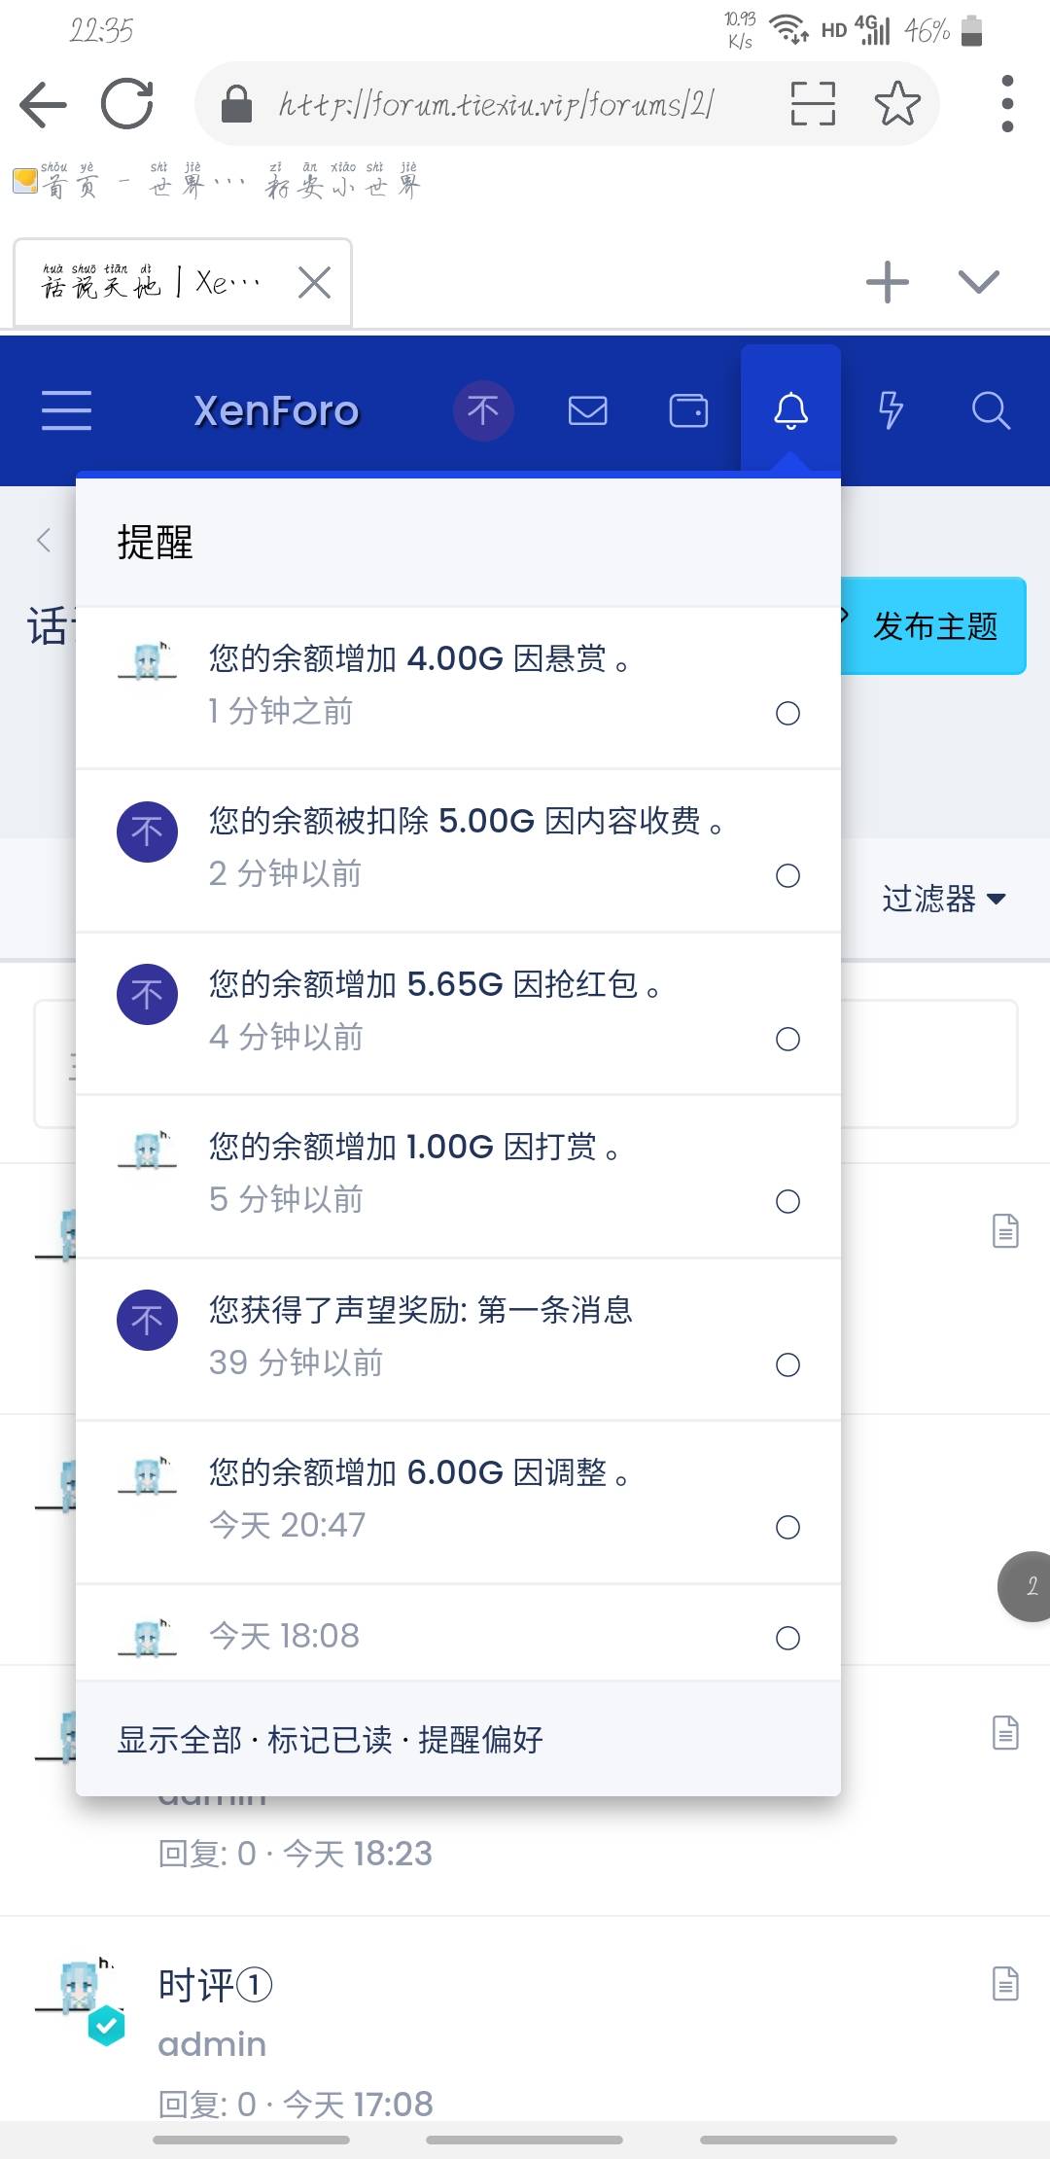
Task: Expand the 过滤器 filter dropdown
Action: click(943, 899)
